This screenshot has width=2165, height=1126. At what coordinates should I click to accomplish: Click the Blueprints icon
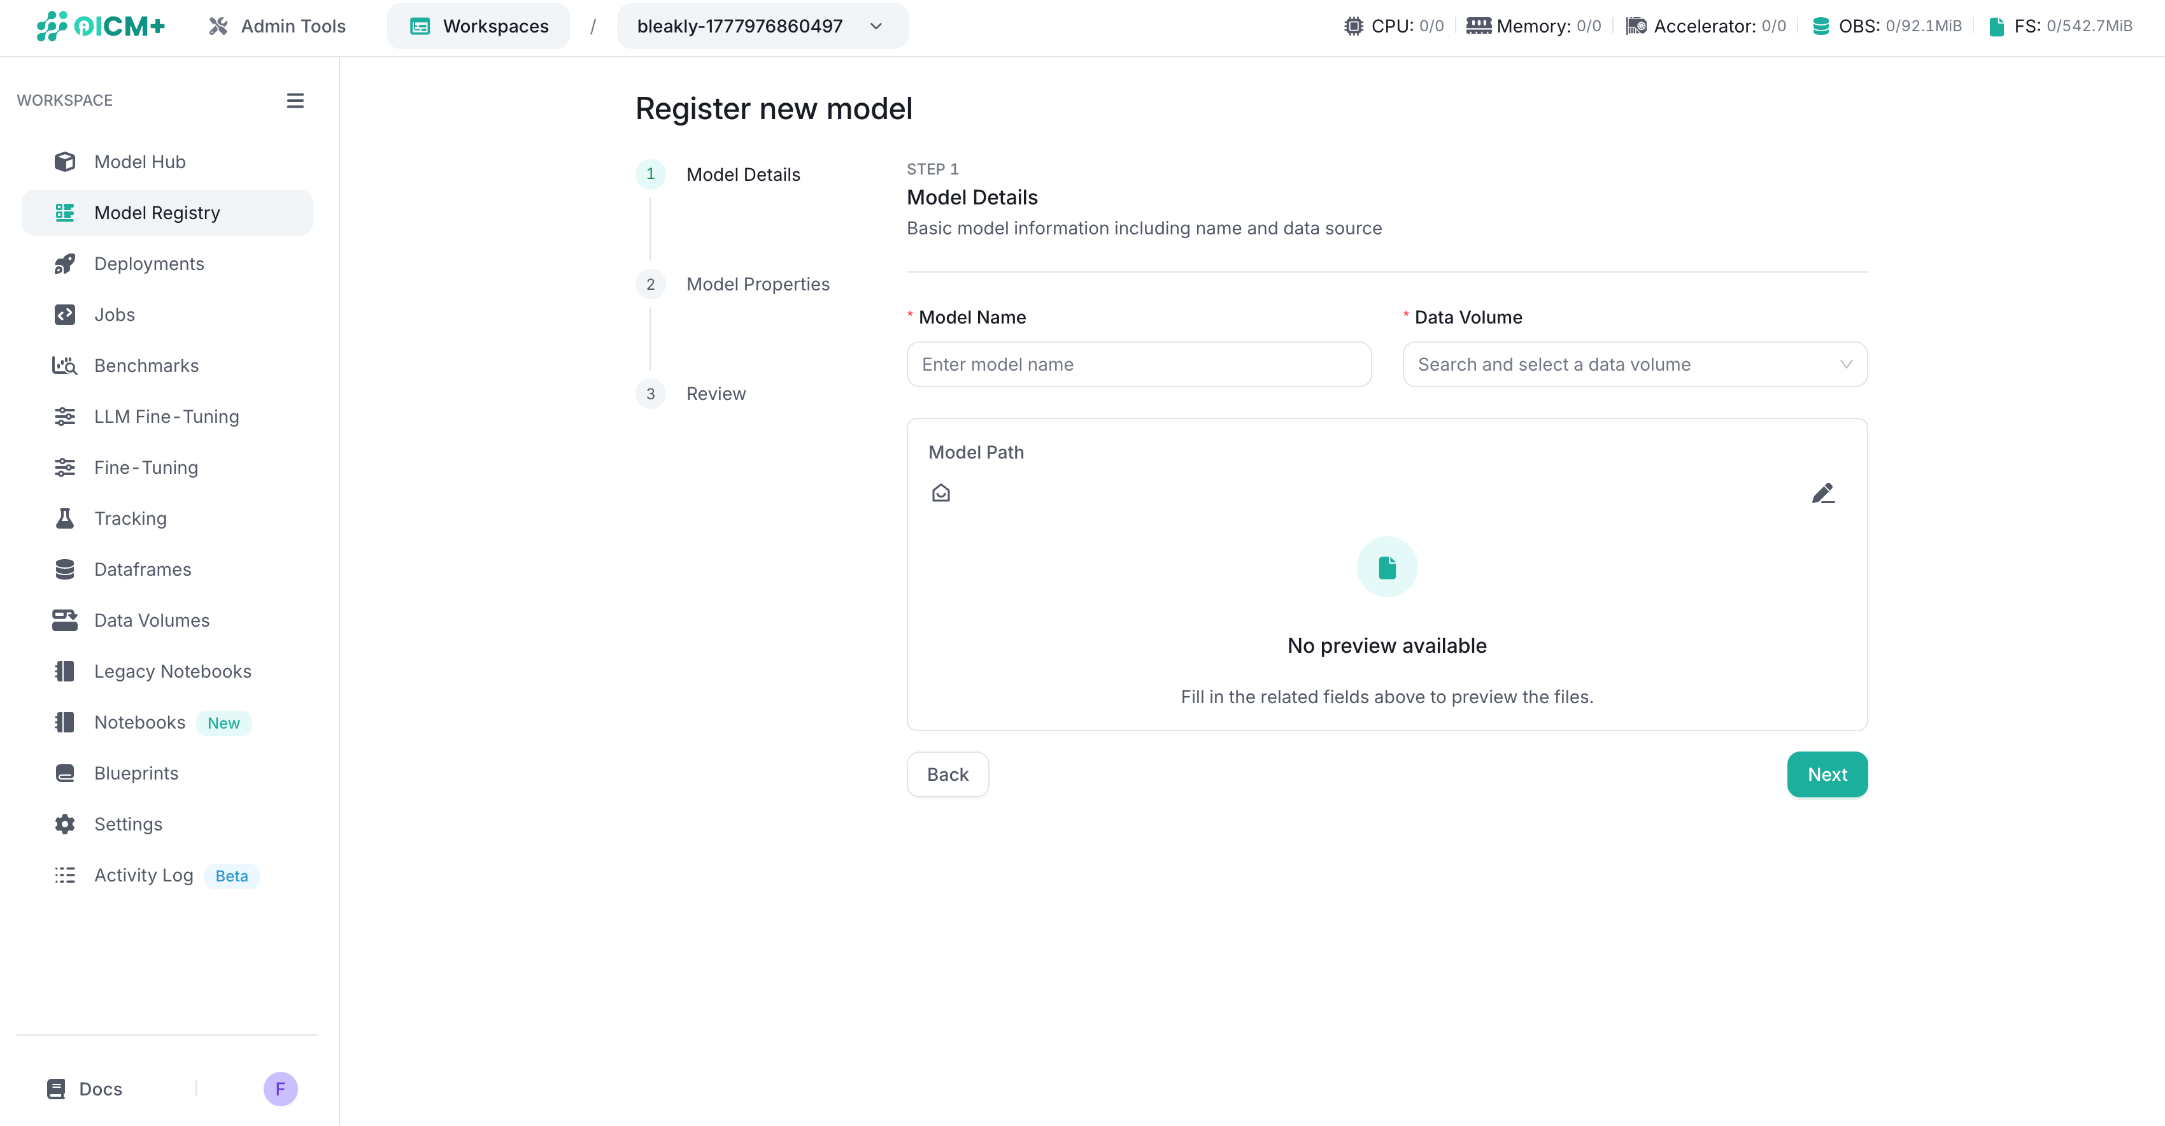tap(65, 773)
